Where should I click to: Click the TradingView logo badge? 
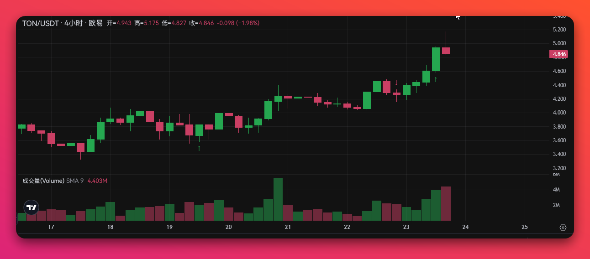31,207
